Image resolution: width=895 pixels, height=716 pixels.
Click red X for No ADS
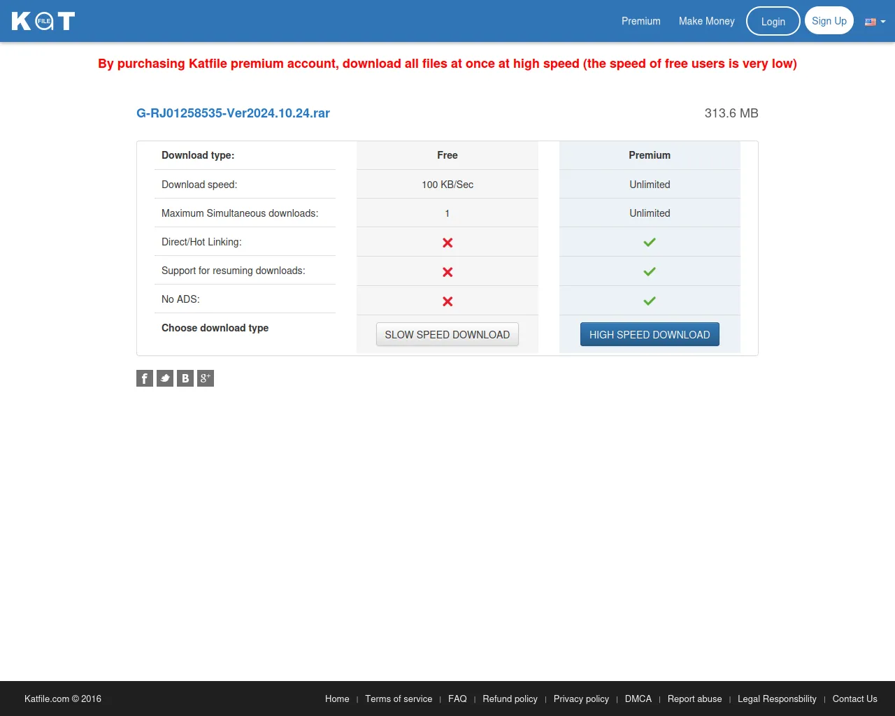(x=447, y=301)
